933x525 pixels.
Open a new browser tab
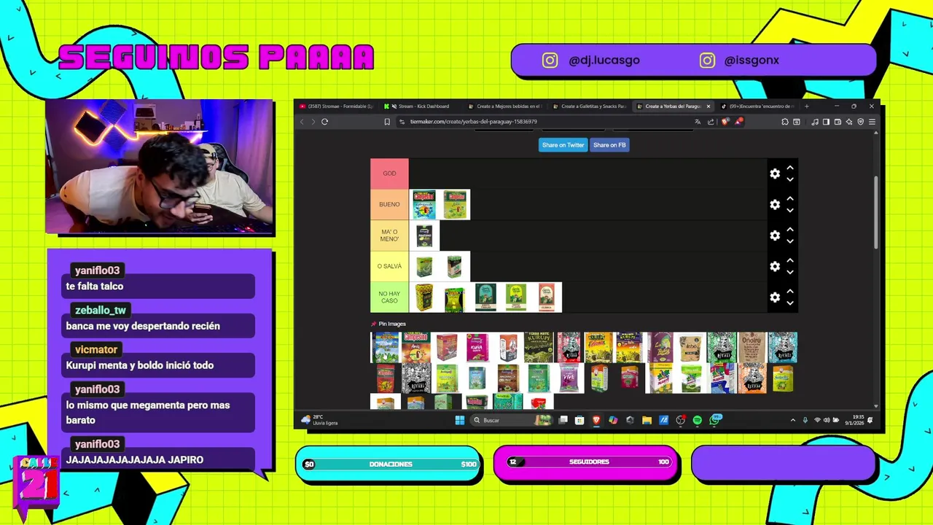coord(806,106)
